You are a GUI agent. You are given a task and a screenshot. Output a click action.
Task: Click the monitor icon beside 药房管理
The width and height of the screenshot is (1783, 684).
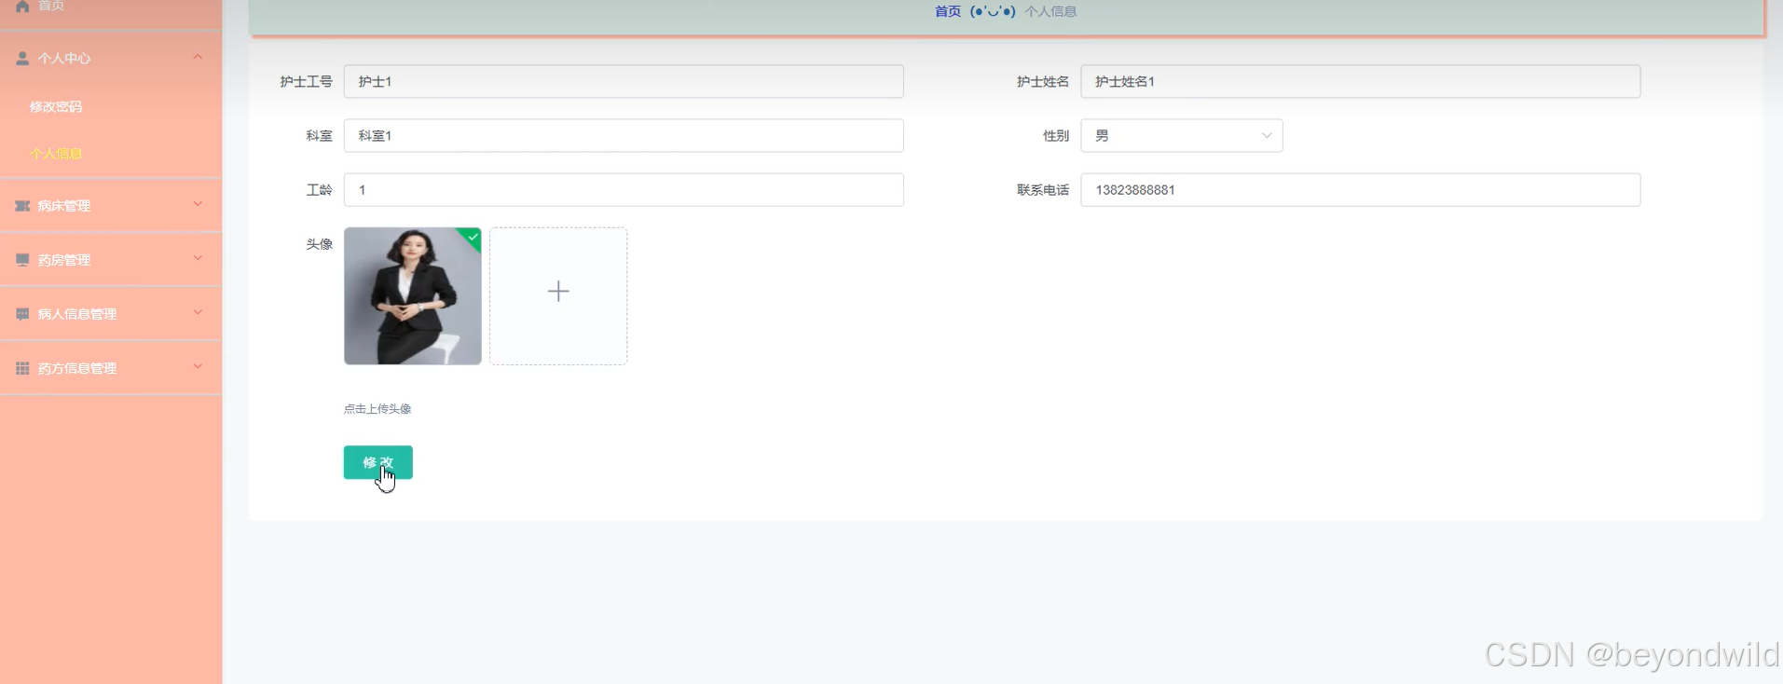22,260
